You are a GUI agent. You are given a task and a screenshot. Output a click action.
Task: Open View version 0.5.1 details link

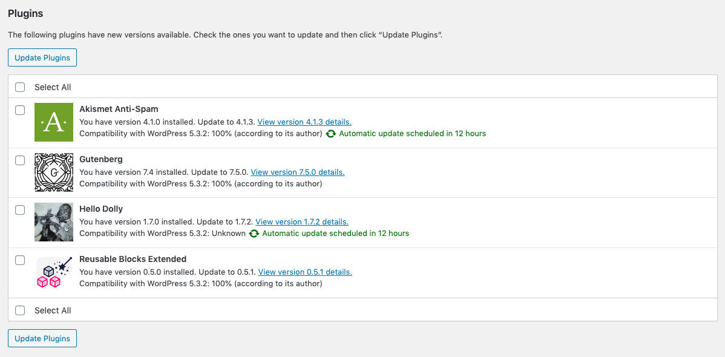coord(305,272)
